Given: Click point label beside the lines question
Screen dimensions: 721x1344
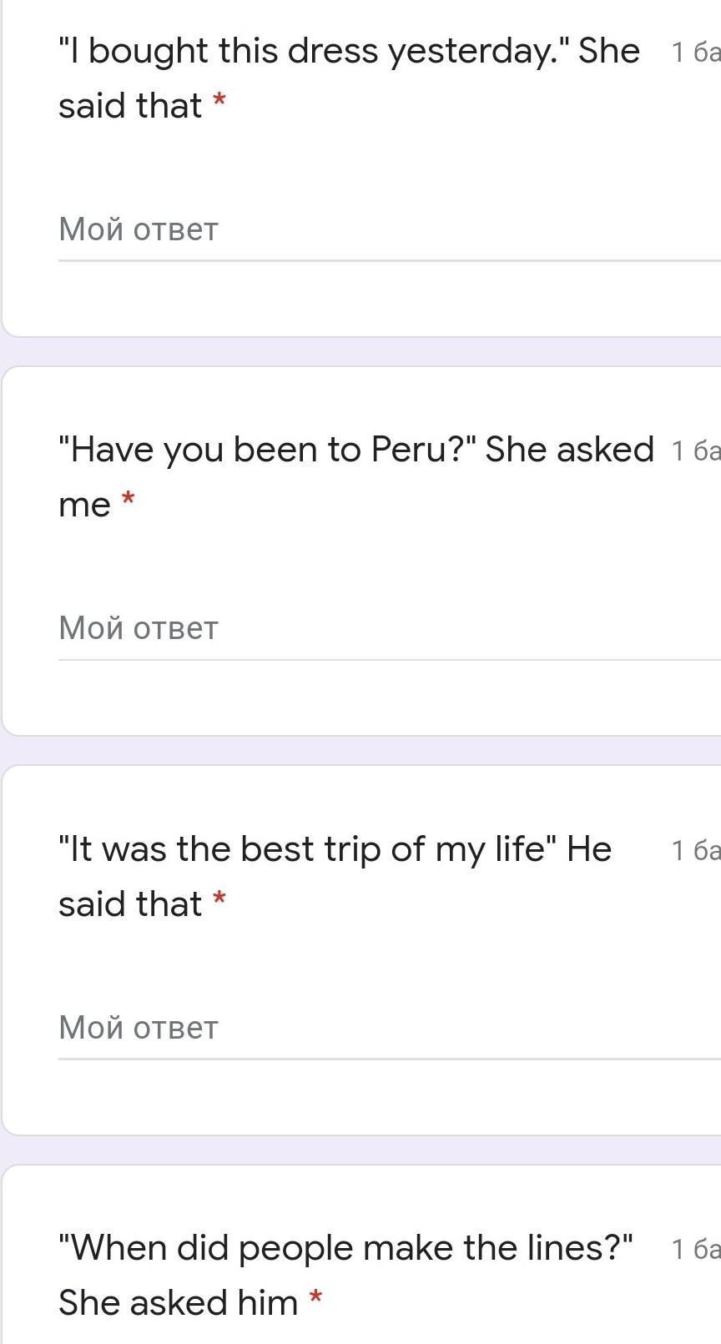Looking at the screenshot, I should (695, 1249).
